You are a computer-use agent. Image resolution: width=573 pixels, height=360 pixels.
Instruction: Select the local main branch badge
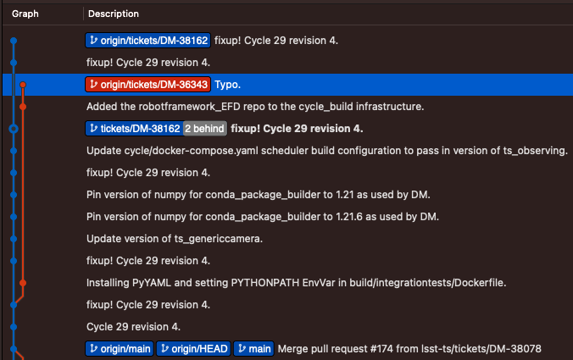tap(253, 349)
